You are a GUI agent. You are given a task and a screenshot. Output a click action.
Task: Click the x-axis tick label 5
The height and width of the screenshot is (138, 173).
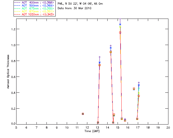[x=16, y=128]
